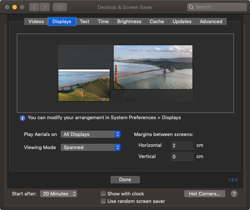Select the large right display preview

click(x=153, y=67)
